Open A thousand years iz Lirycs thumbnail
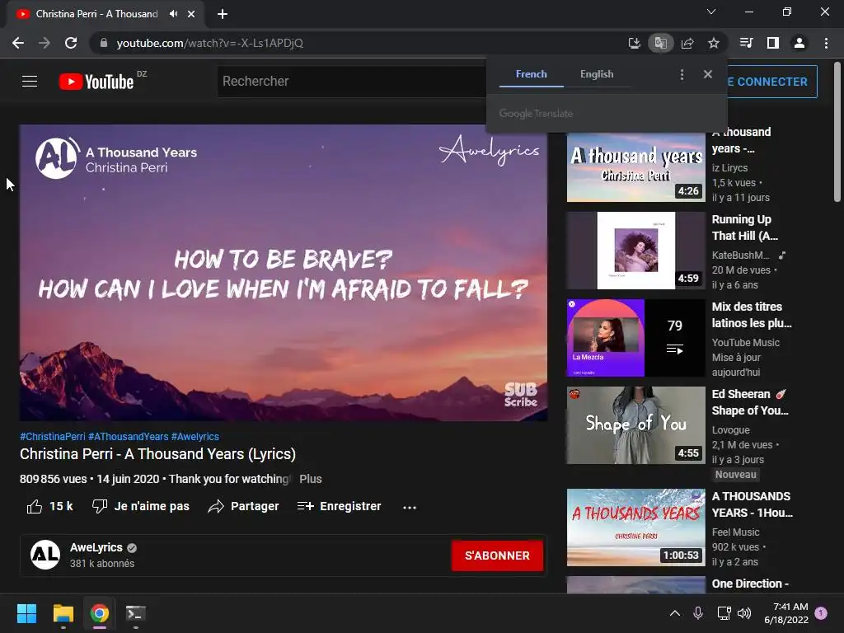The width and height of the screenshot is (844, 633). 635,167
